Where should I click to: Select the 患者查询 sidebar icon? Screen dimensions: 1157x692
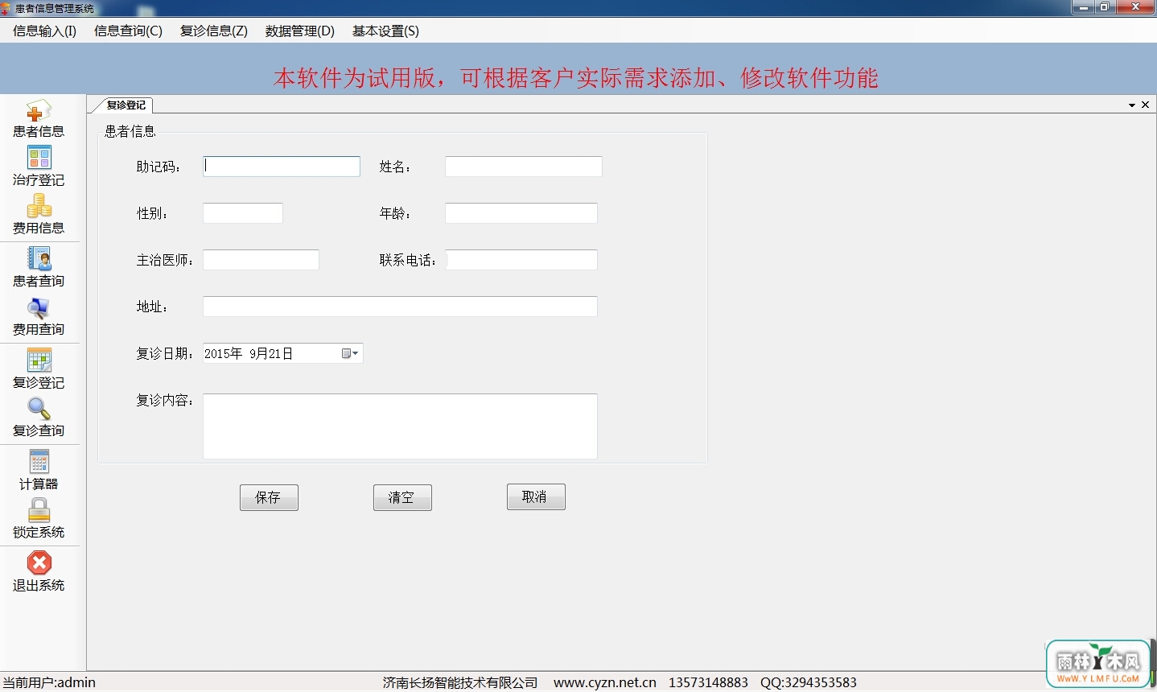[39, 259]
